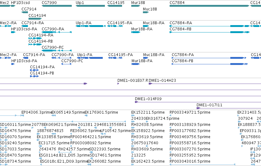
Task: Click the Mur18B-RA transcript label
Action: tap(142, 29)
